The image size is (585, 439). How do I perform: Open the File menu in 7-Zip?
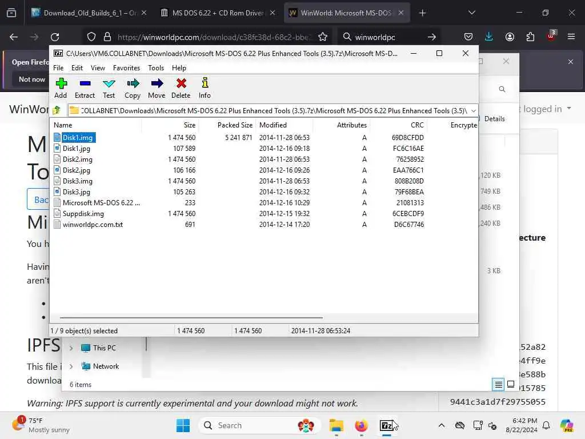point(58,68)
